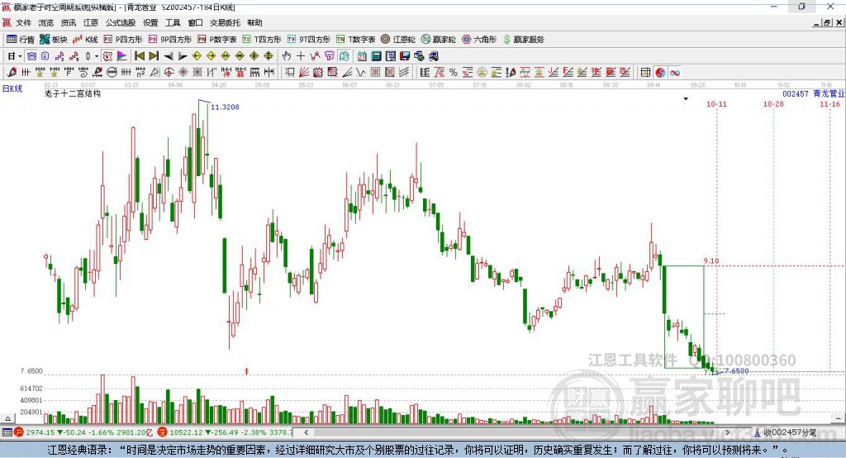The width and height of the screenshot is (846, 458).
Task: Open the 赢家轮 wheel tool
Action: 438,40
